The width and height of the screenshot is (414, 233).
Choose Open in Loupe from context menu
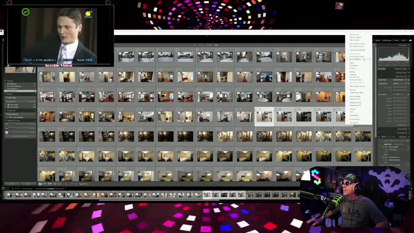354,35
